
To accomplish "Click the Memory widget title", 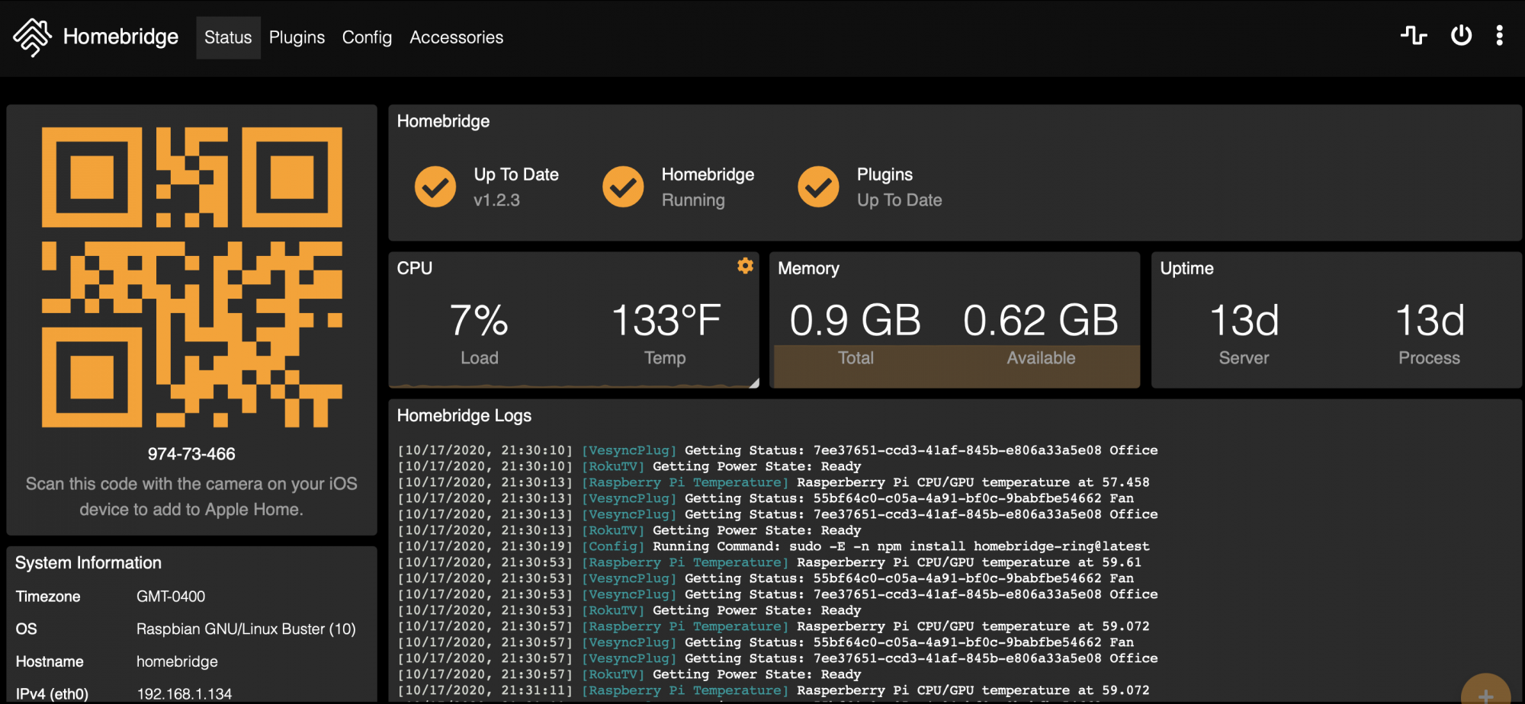I will click(x=808, y=268).
